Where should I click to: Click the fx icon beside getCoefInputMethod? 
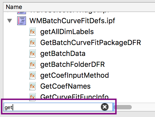pos(33,75)
